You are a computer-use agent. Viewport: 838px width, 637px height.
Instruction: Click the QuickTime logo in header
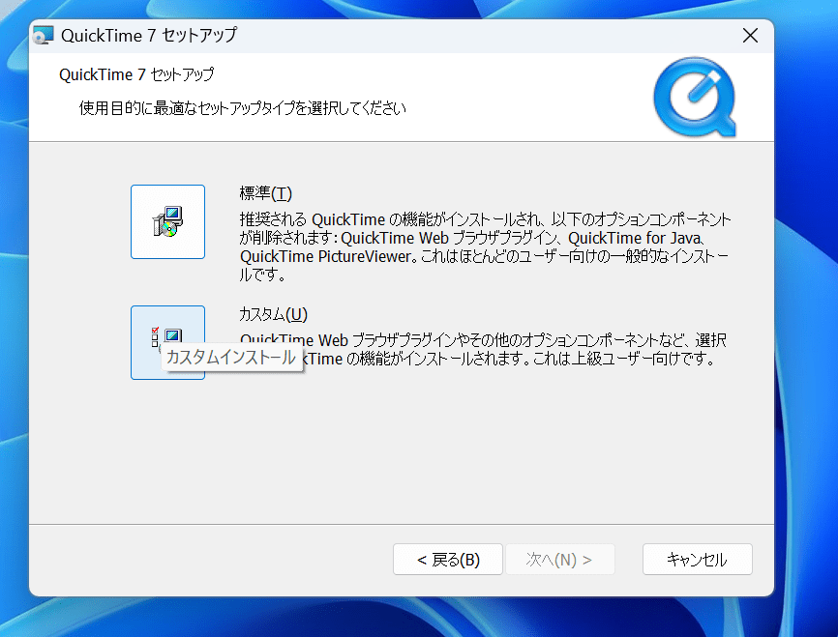(695, 98)
